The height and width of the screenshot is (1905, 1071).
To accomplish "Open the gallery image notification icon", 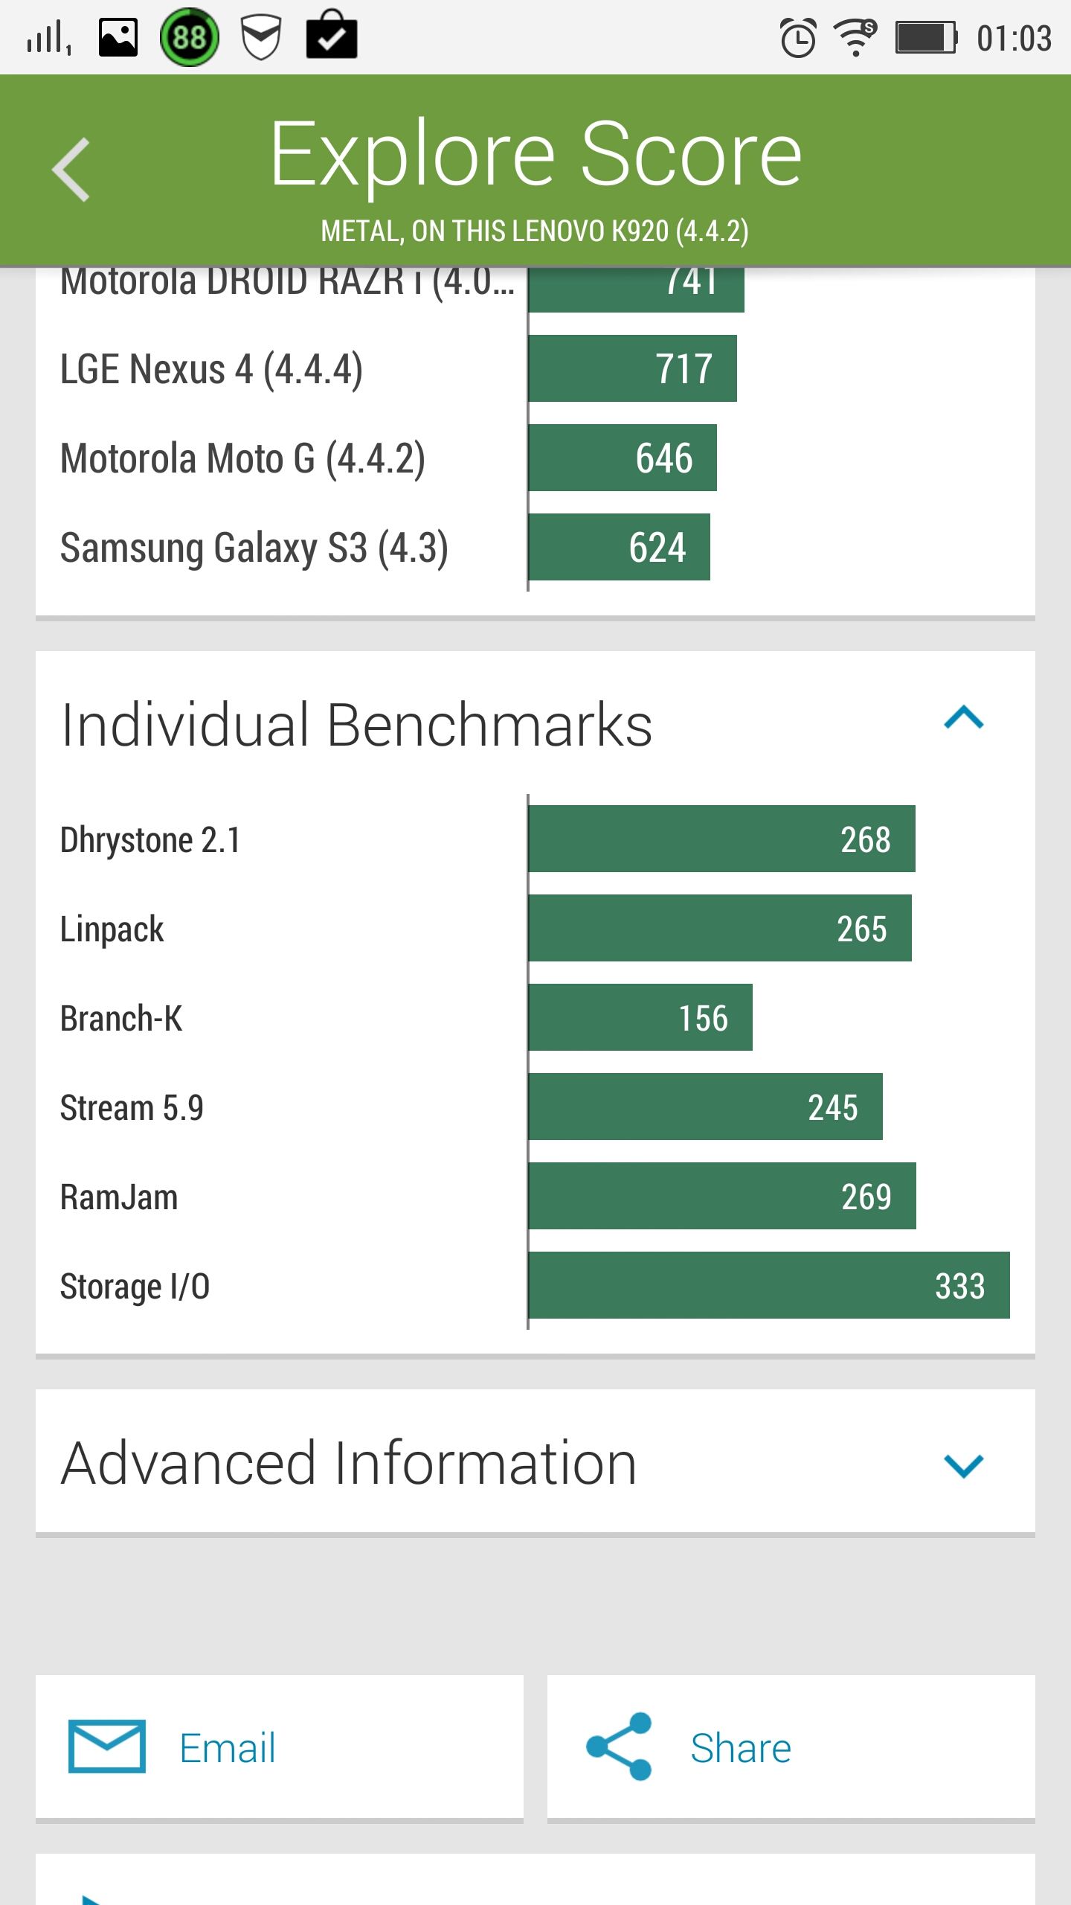I will point(118,37).
